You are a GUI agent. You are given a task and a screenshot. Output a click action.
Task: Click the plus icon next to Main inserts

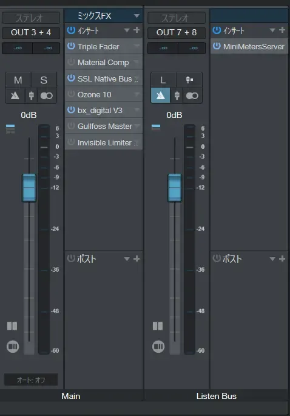pos(137,30)
